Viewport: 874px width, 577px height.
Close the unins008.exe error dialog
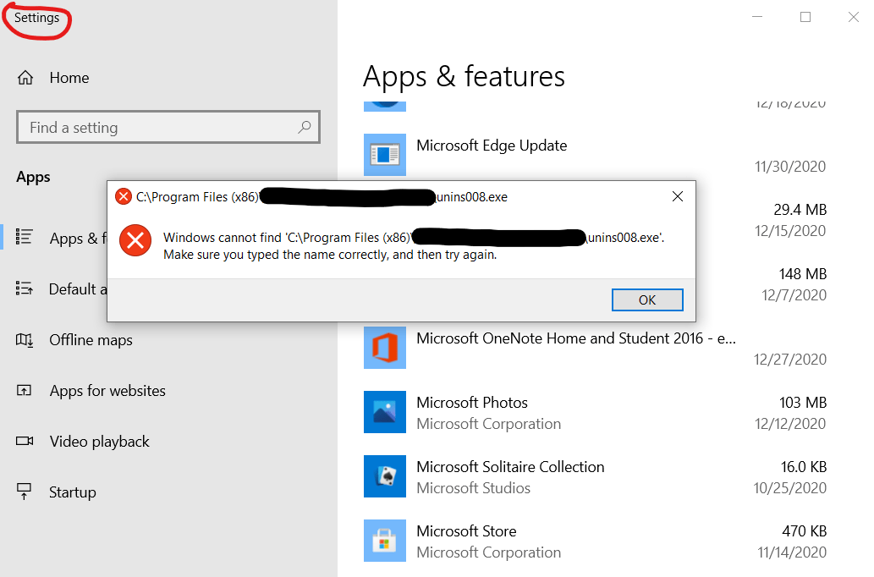677,196
